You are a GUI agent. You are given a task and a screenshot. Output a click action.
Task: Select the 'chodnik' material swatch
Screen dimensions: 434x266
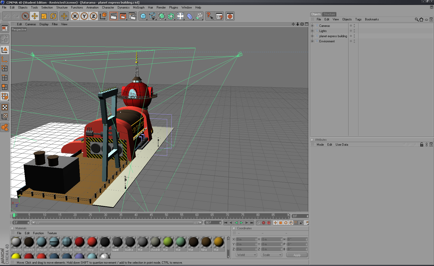click(156, 244)
